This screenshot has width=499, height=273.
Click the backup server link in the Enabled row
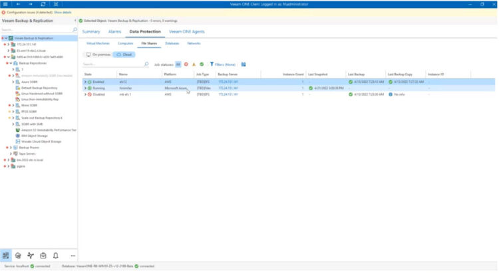click(228, 82)
